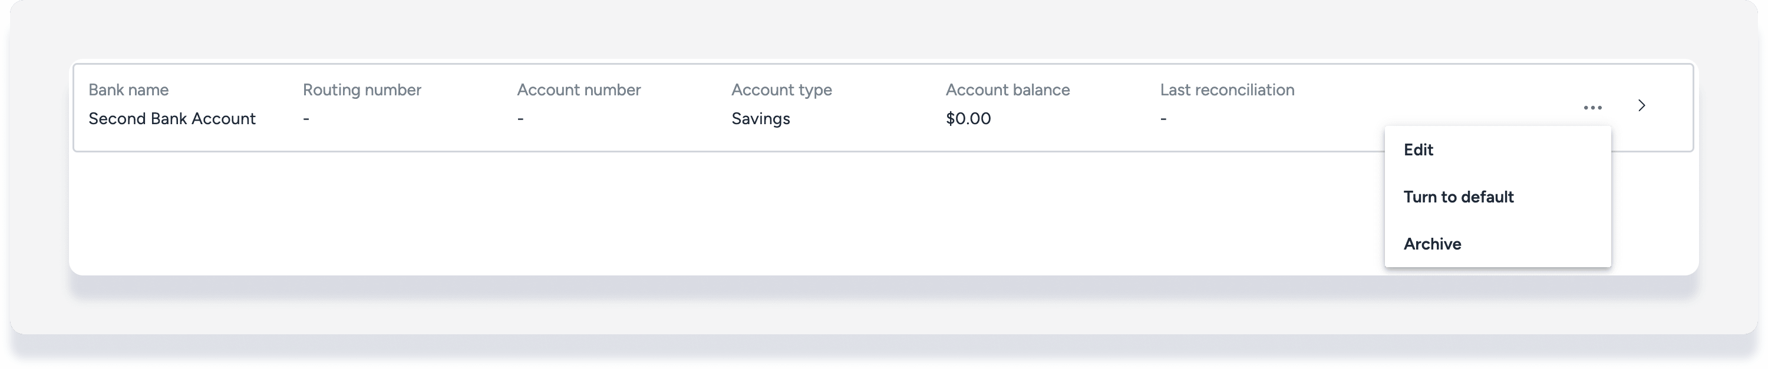Click the Last reconciliation column label

tap(1226, 90)
